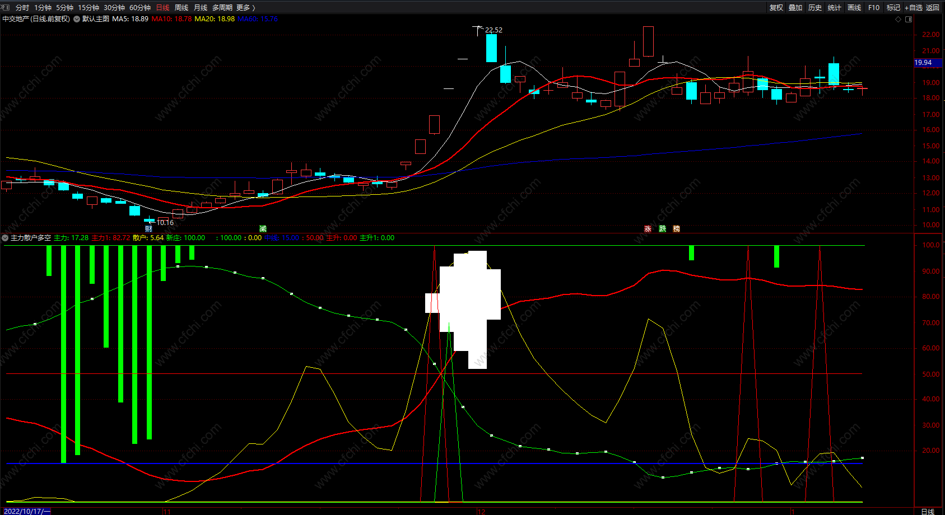Click the green 跌 indicator icon
This screenshot has height=515, width=945.
[x=662, y=229]
